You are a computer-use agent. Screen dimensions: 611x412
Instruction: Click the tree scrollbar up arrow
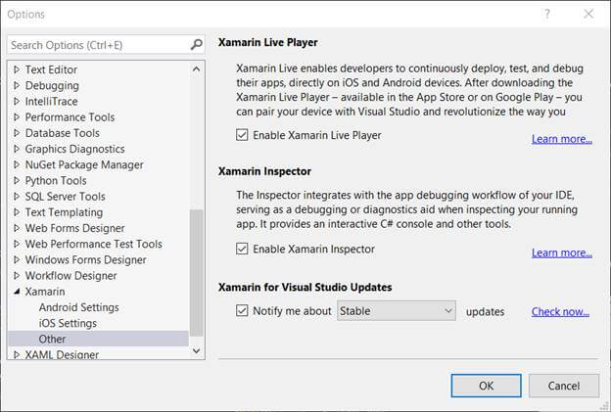tap(197, 69)
